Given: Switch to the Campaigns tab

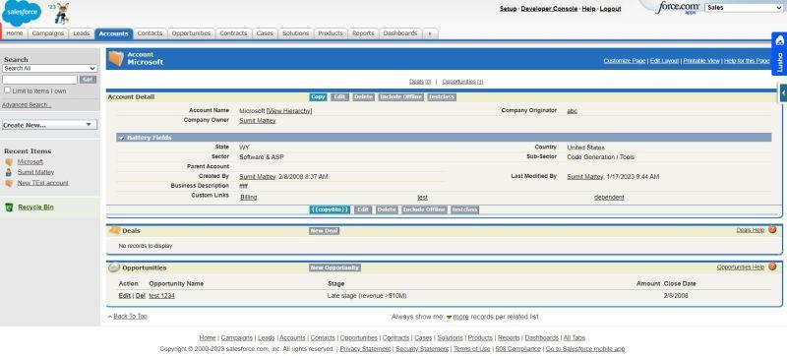Looking at the screenshot, I should click(x=48, y=33).
